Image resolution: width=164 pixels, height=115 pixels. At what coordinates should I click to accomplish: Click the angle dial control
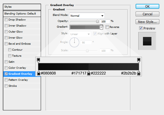click(x=74, y=42)
